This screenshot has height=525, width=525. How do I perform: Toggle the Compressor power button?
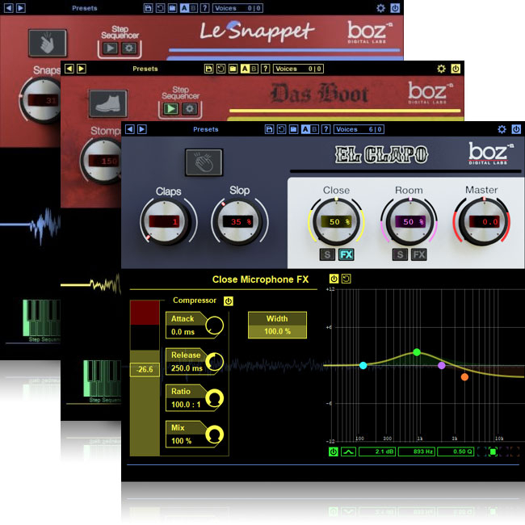(x=229, y=301)
